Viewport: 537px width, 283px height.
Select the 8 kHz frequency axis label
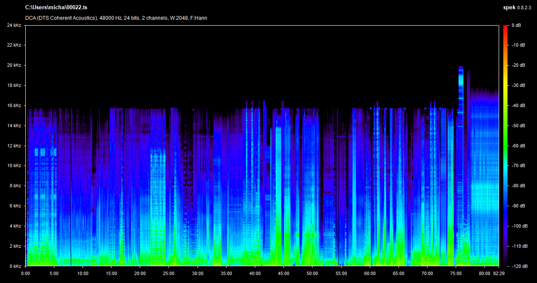(x=15, y=186)
